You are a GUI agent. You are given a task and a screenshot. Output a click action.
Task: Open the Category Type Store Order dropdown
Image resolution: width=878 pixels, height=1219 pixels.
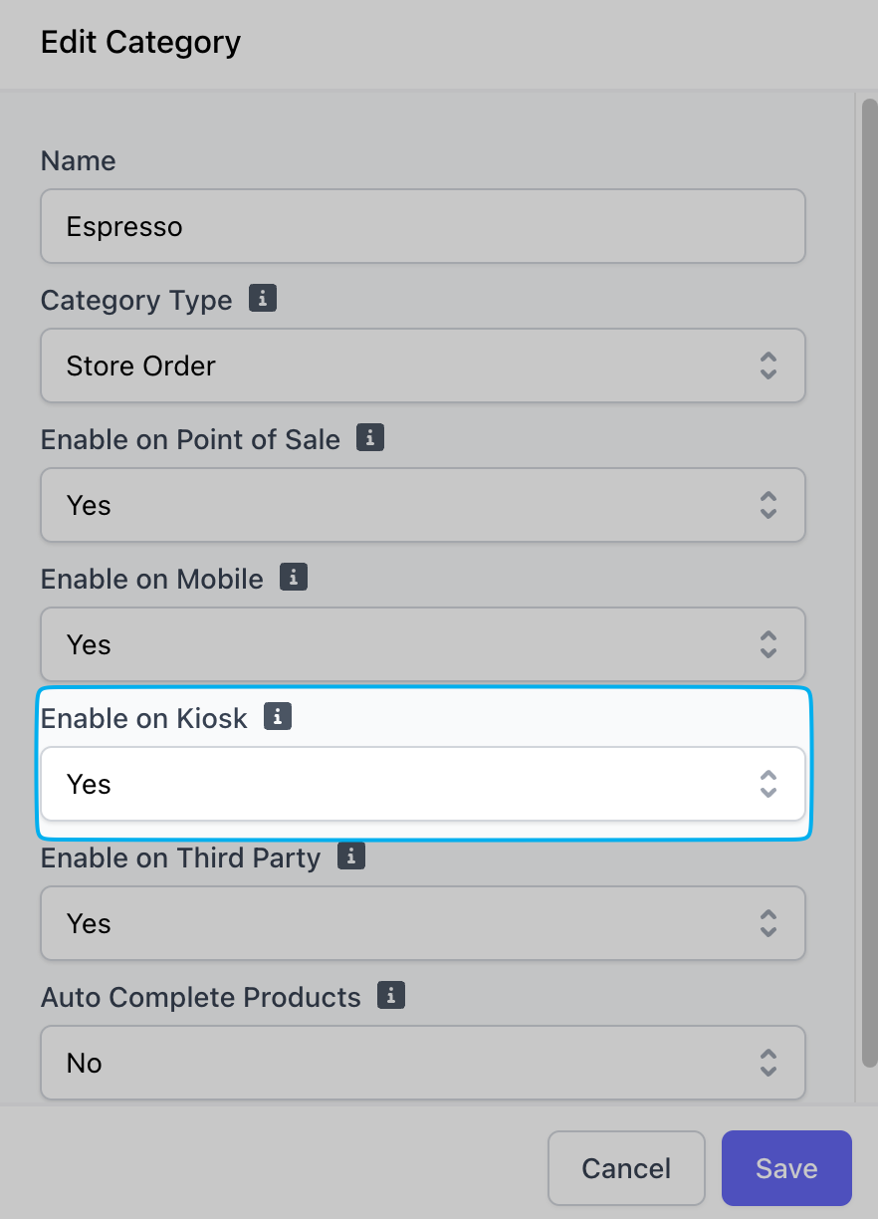(x=423, y=366)
